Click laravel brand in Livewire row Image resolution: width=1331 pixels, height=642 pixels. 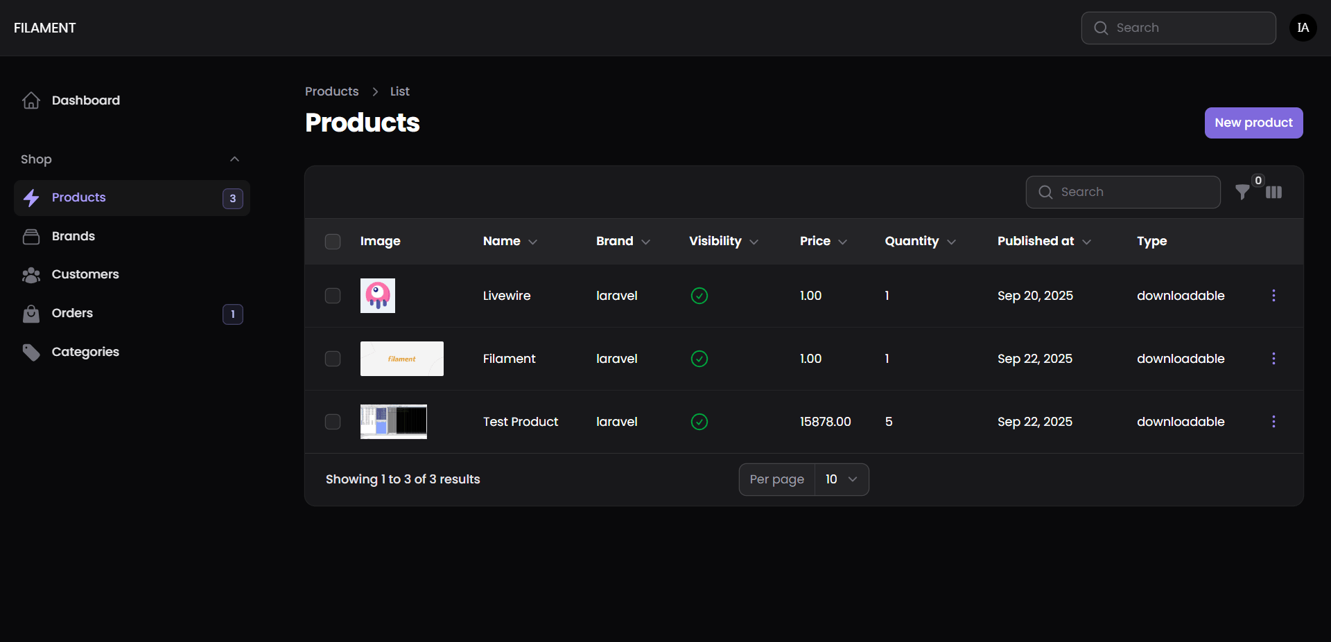click(617, 296)
